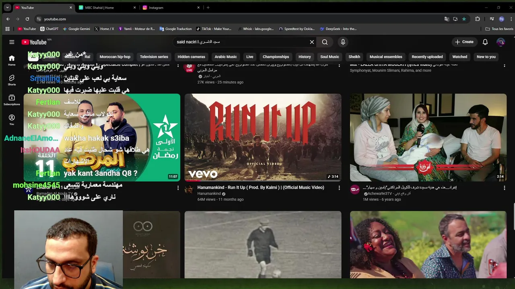Screen dimensions: 515x289
Task: Play the Achewa9e3TV interview thumbnail
Action: pos(428,138)
